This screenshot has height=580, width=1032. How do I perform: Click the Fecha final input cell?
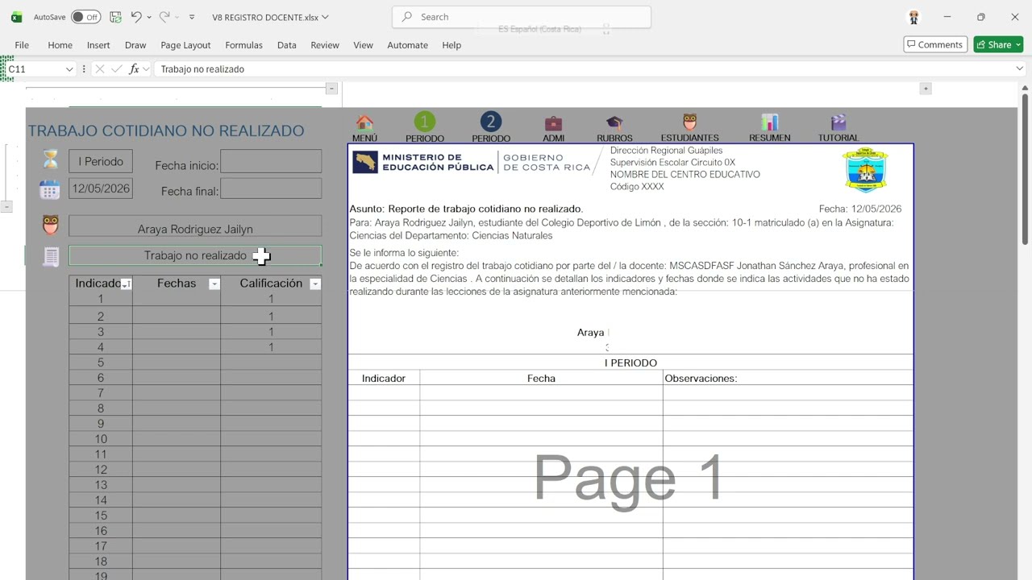[x=271, y=188]
